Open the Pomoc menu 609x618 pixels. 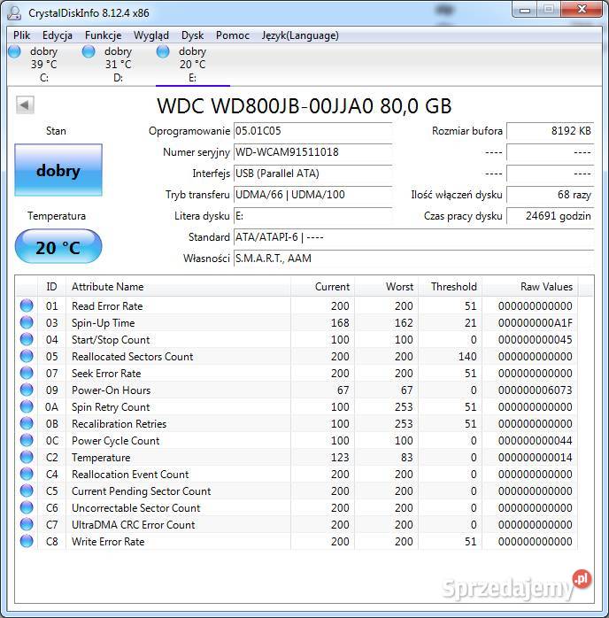point(233,35)
